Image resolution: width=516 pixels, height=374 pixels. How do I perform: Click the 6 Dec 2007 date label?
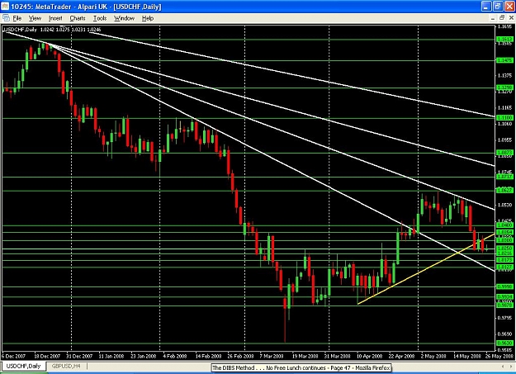pyautogui.click(x=13, y=356)
